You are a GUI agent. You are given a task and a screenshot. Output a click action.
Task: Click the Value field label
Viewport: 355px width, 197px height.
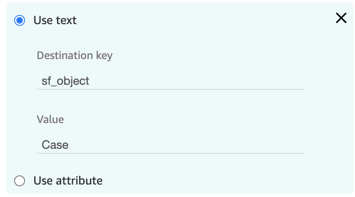[50, 119]
